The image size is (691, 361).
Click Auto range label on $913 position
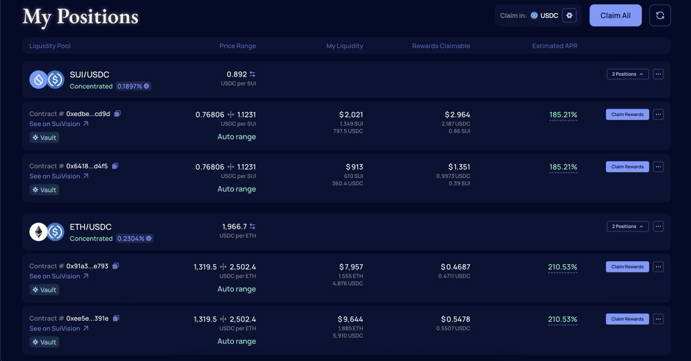pyautogui.click(x=237, y=189)
